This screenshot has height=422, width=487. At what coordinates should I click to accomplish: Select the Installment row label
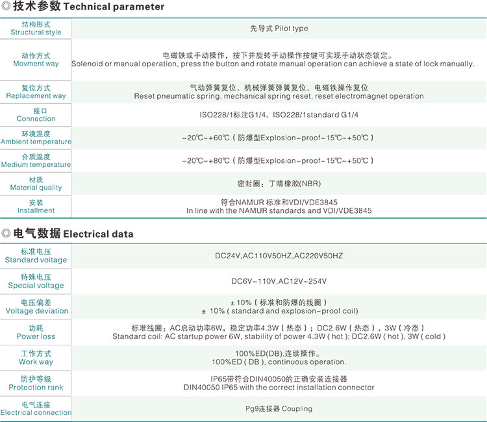36,206
